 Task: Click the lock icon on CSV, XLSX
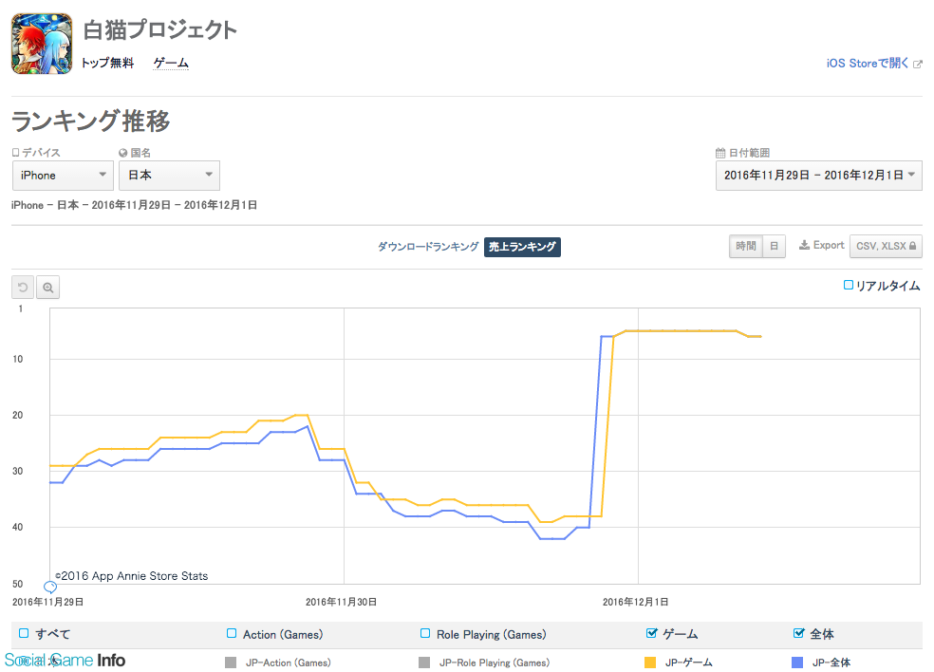coord(912,246)
